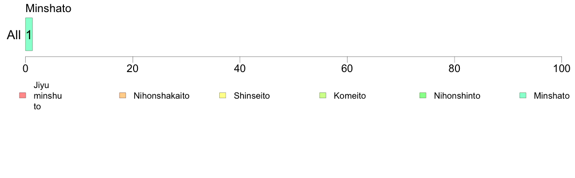Click the 60 axis tick label

click(347, 68)
